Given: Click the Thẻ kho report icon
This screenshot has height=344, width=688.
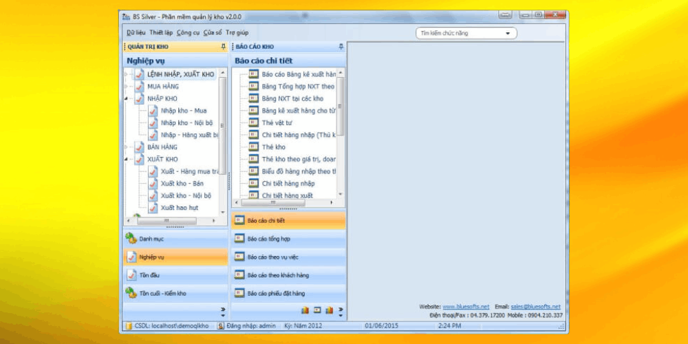Looking at the screenshot, I should (253, 147).
